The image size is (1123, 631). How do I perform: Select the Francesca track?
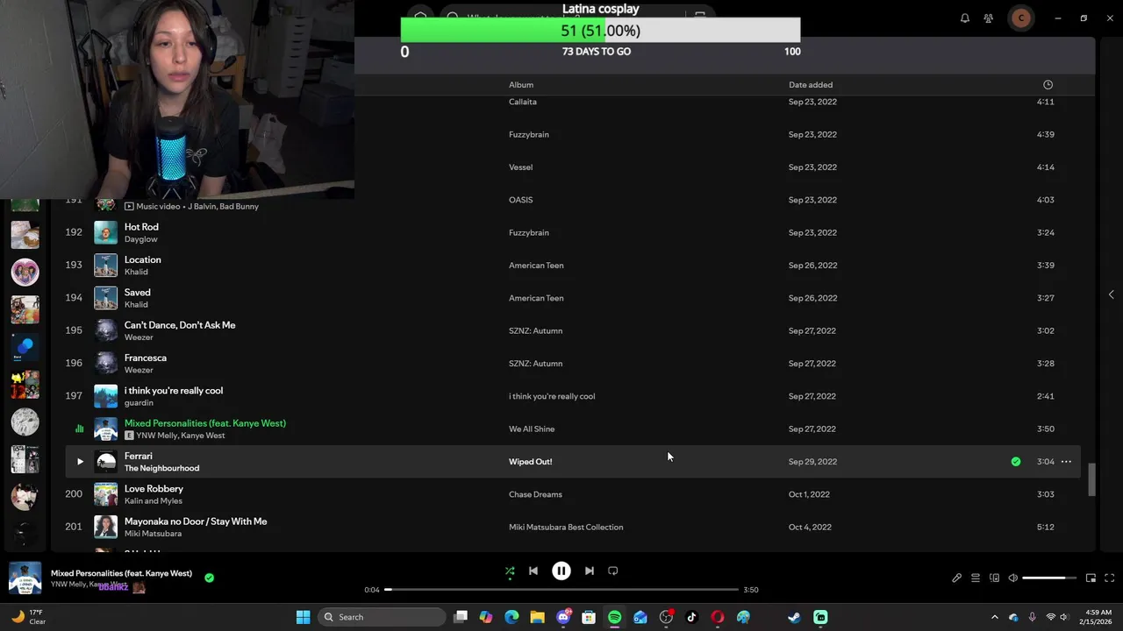[146, 358]
